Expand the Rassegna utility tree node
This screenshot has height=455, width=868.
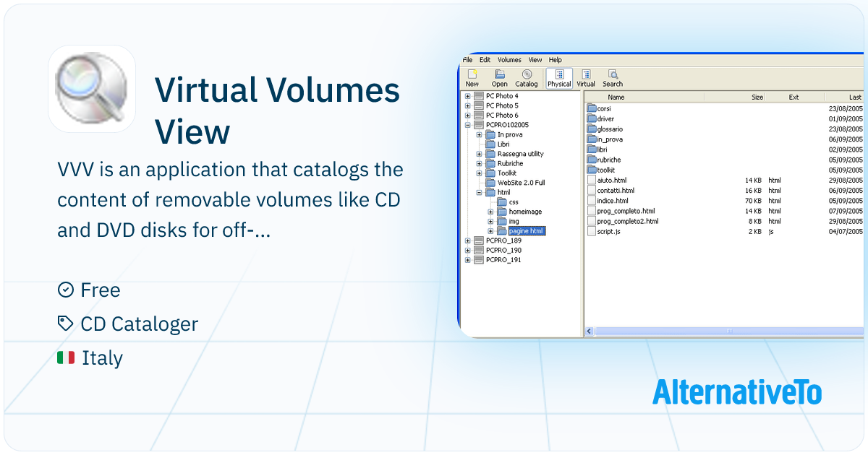pos(479,154)
